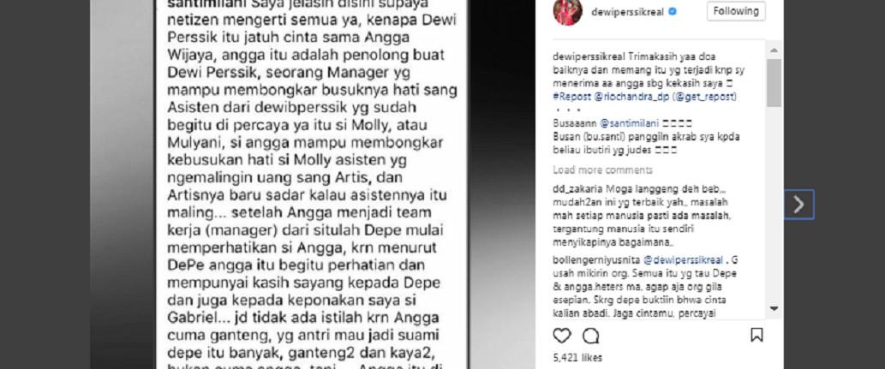Click the comments scrollbar thumb
885x369 pixels.
click(774, 83)
